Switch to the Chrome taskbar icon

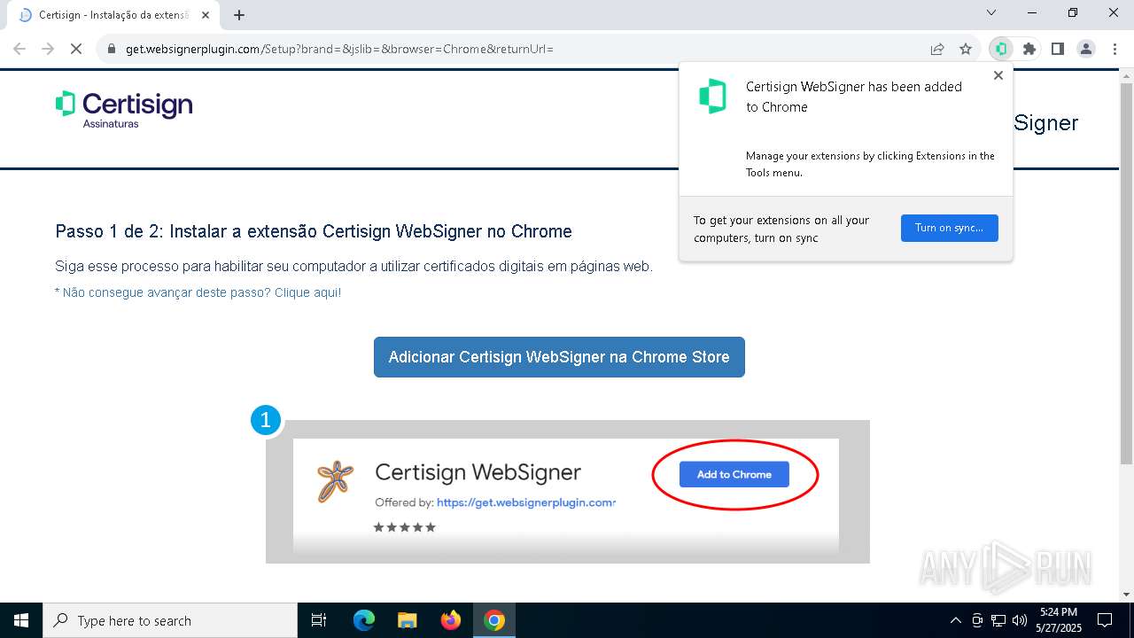pyautogui.click(x=494, y=620)
